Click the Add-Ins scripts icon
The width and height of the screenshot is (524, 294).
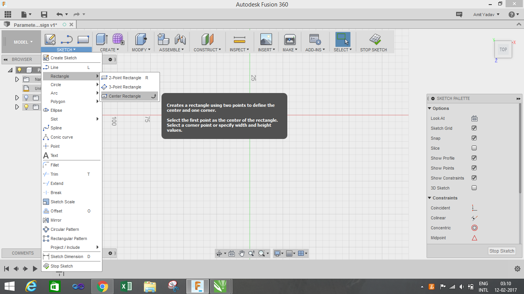tap(315, 39)
